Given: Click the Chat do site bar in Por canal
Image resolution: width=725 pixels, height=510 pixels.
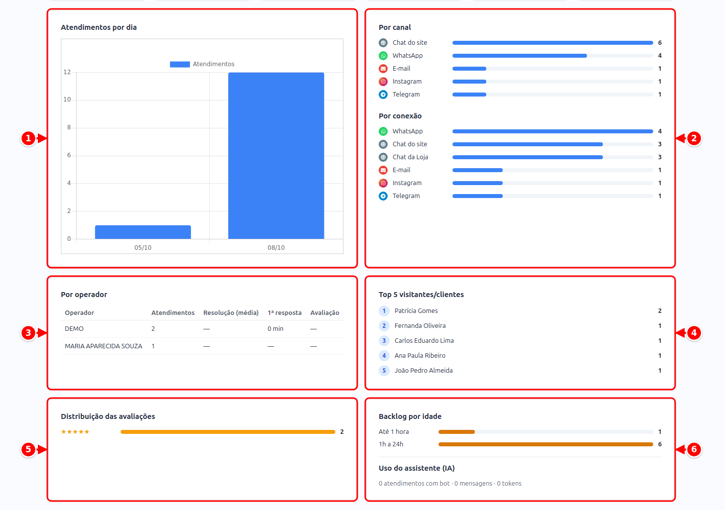Looking at the screenshot, I should 553,43.
